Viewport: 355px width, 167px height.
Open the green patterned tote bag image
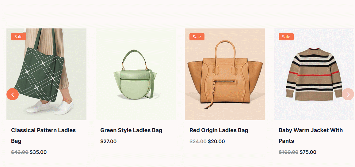46,74
